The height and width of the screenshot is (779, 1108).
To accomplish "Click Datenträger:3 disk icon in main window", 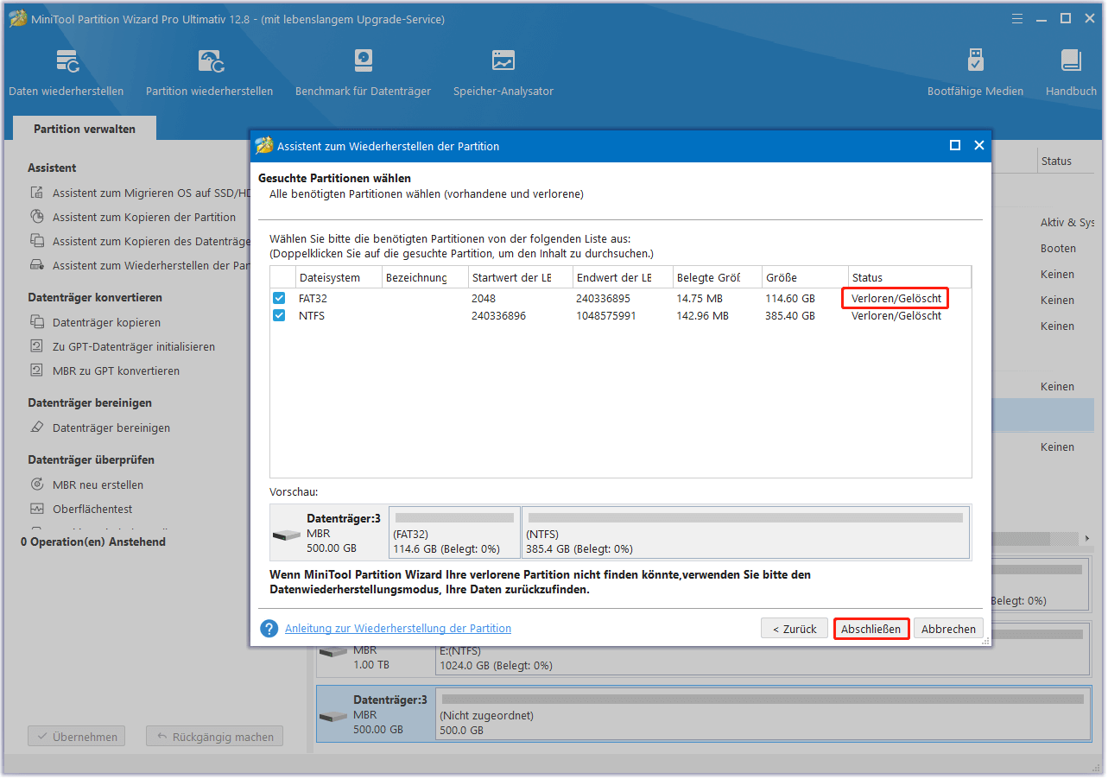I will tap(333, 717).
